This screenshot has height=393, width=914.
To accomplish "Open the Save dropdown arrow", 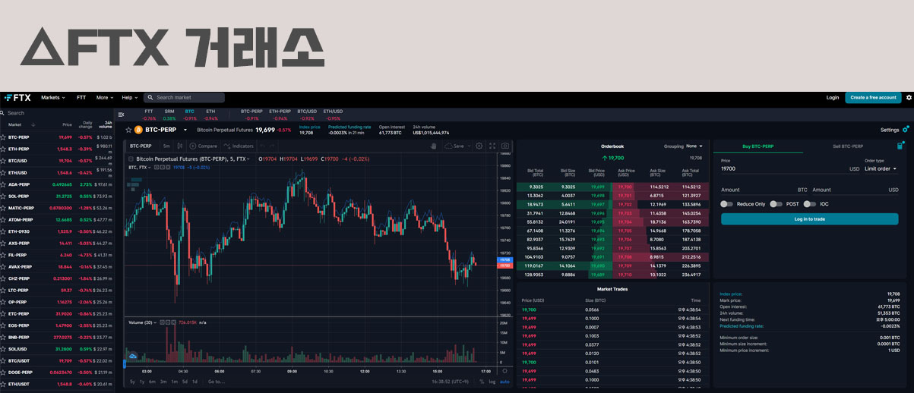I will tap(469, 146).
